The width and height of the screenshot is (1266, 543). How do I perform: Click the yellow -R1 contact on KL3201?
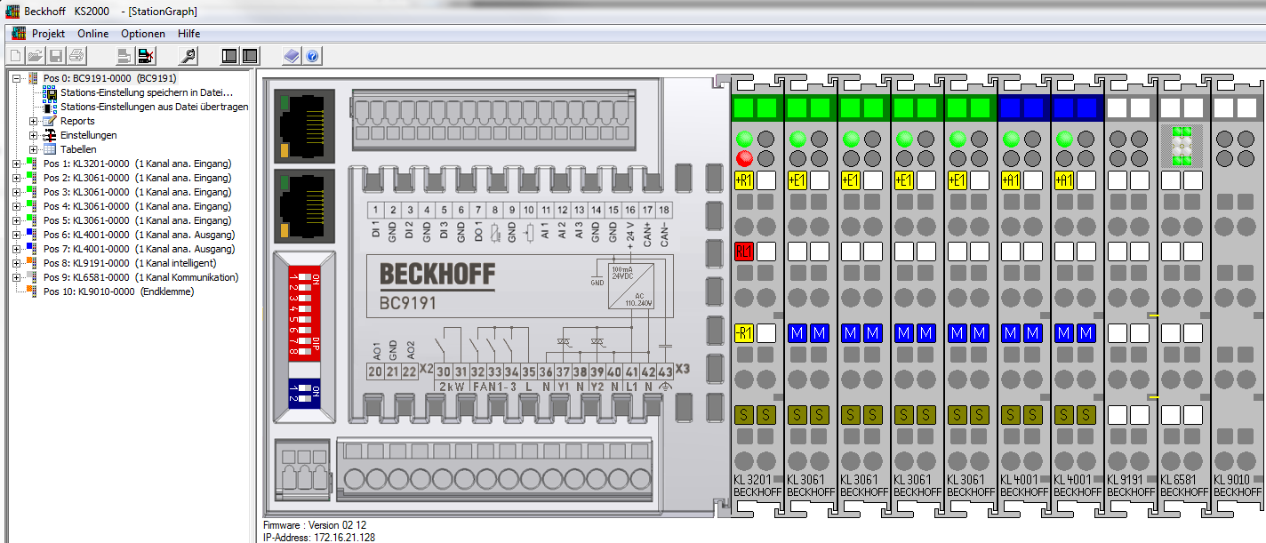[744, 333]
